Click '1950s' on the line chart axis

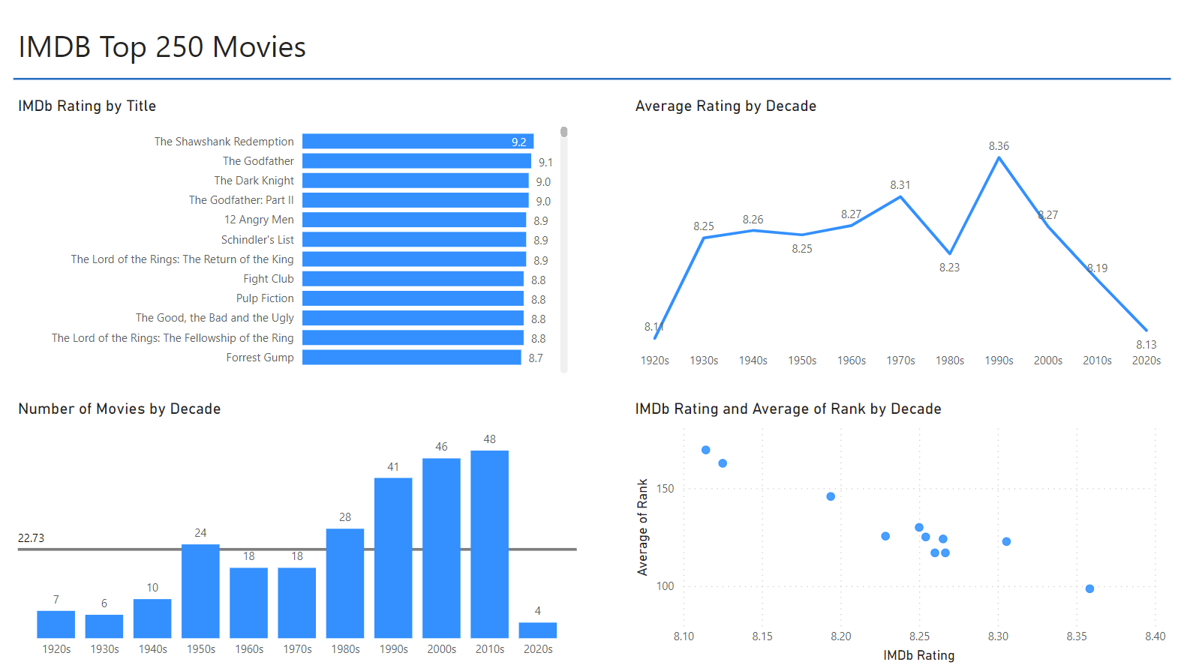(x=802, y=361)
